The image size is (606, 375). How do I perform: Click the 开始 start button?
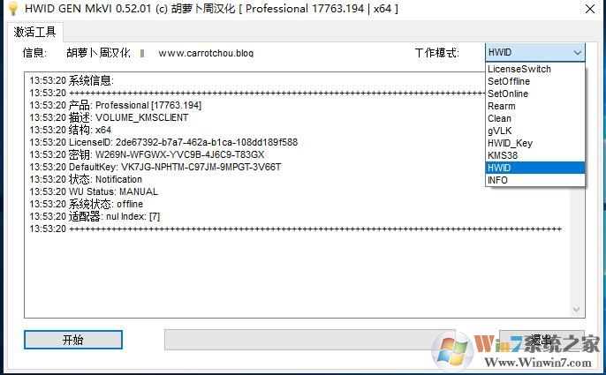pos(73,340)
